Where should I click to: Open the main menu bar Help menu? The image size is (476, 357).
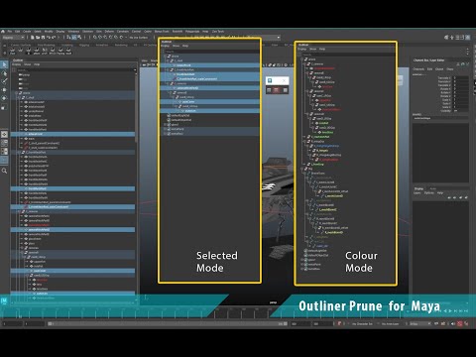pyautogui.click(x=205, y=32)
